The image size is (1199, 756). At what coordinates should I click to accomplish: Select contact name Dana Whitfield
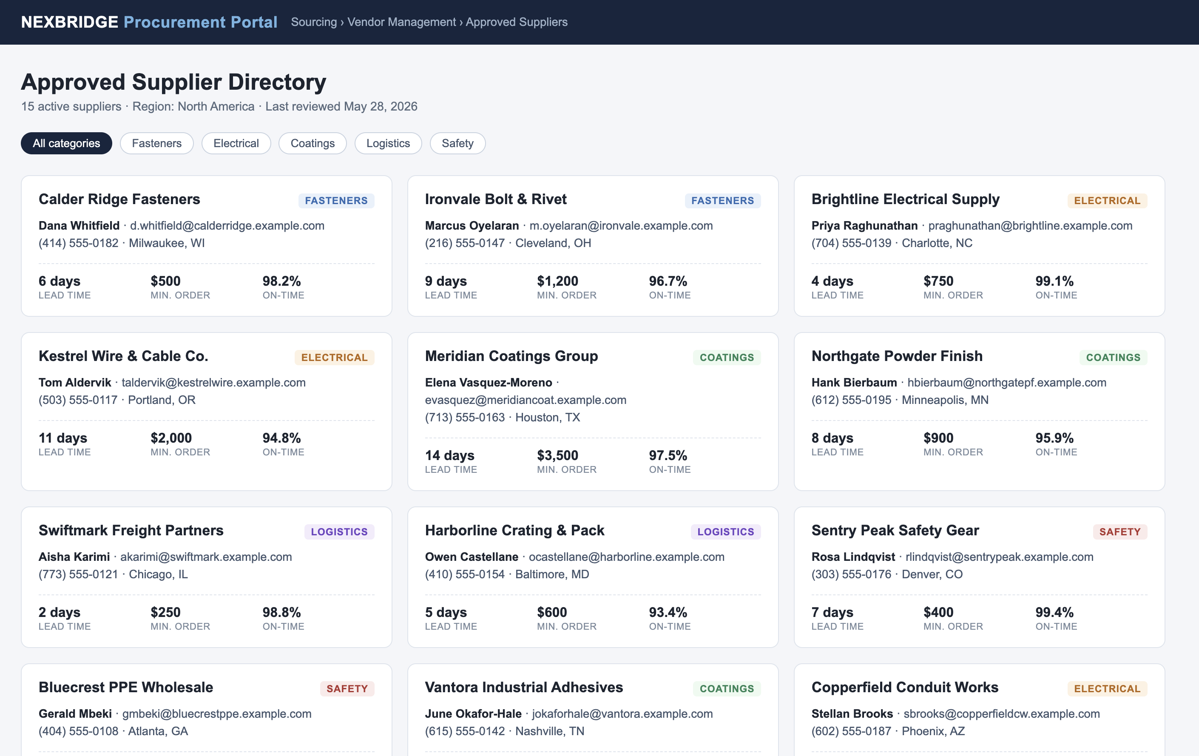(x=79, y=226)
